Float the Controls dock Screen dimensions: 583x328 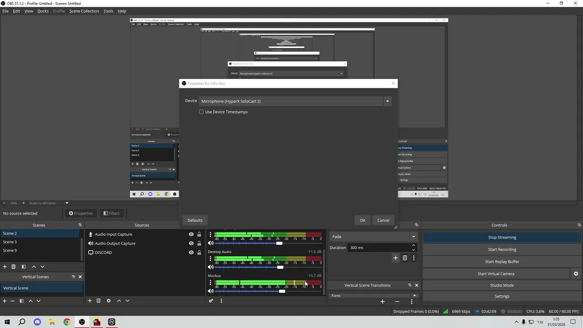pos(579,225)
